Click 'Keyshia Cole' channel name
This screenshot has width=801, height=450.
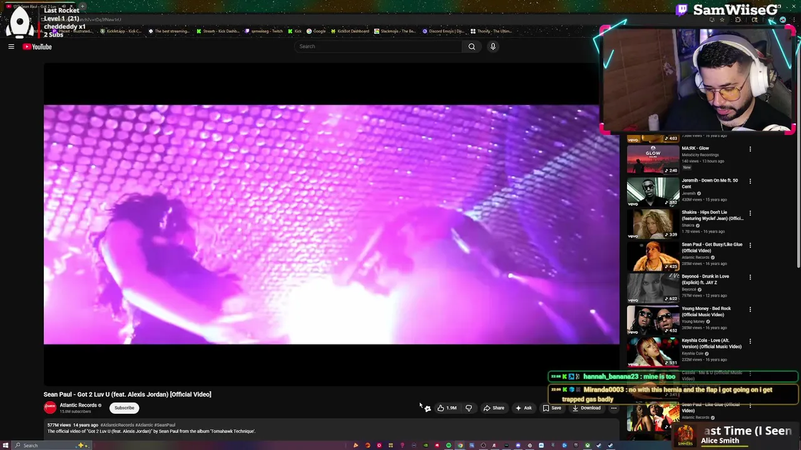point(693,354)
